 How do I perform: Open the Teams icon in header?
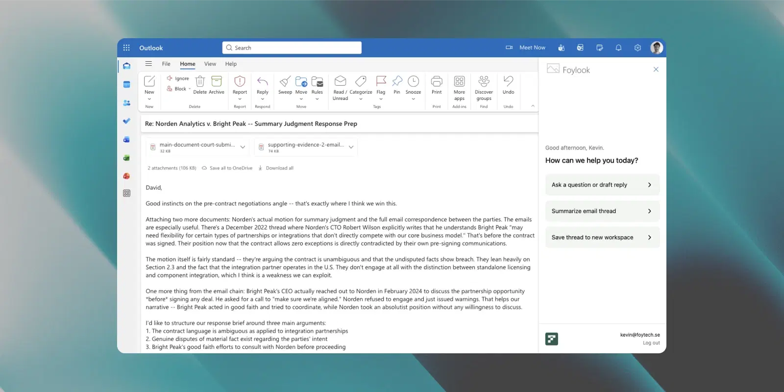tap(562, 48)
